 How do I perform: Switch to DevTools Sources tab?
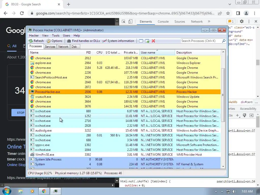(180, 22)
